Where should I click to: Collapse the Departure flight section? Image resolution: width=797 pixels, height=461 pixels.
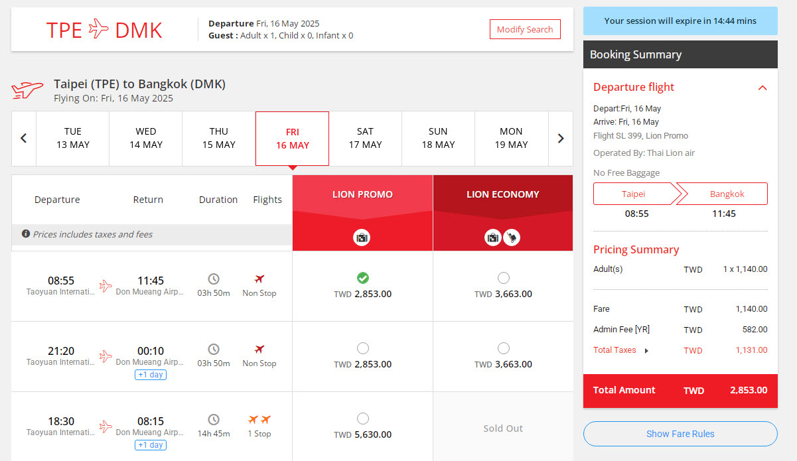point(762,88)
